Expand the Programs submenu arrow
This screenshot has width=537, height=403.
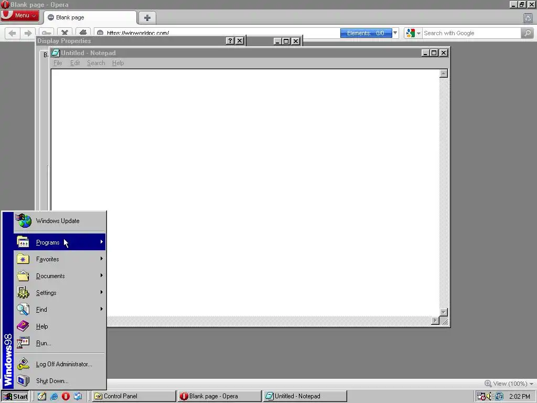(101, 242)
